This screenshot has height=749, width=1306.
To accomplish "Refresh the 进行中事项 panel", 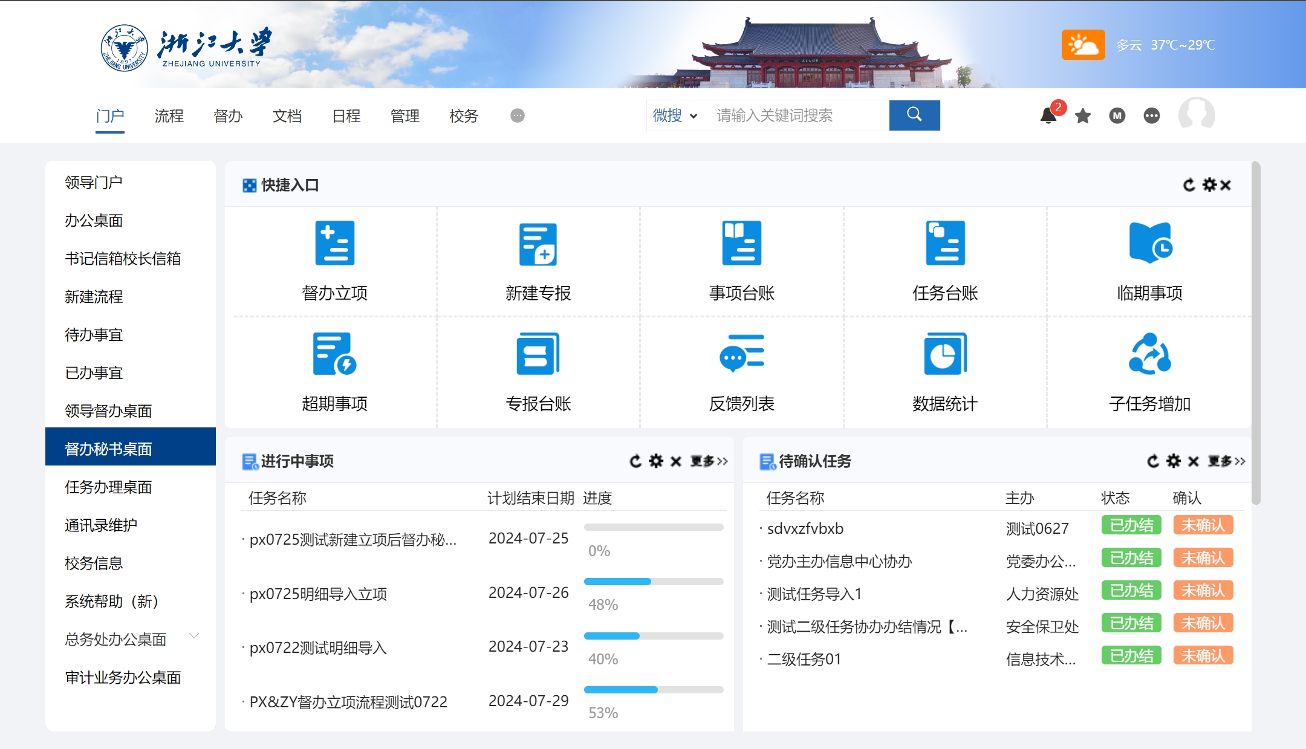I will [x=635, y=461].
